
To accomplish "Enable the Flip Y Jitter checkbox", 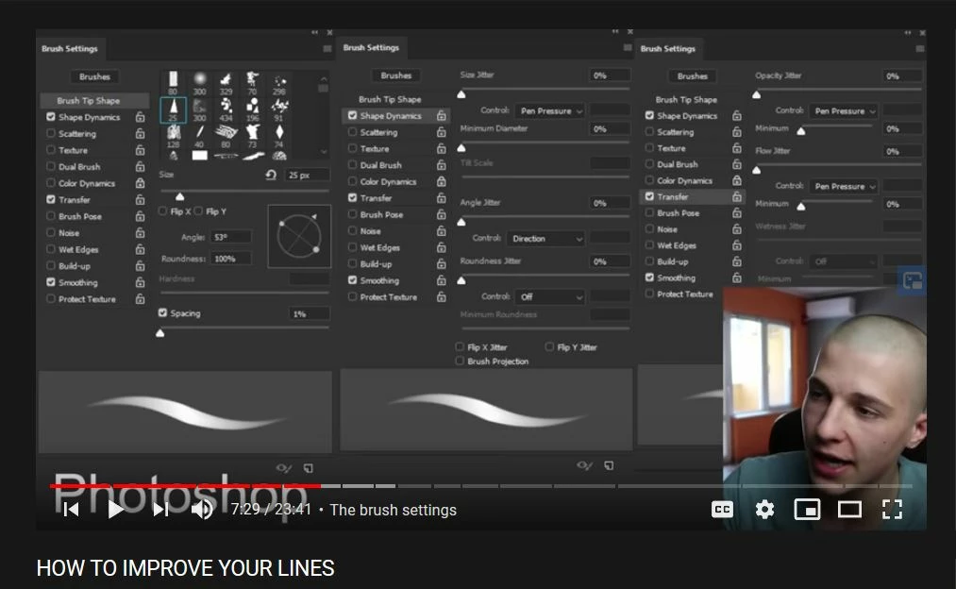I will coord(549,346).
